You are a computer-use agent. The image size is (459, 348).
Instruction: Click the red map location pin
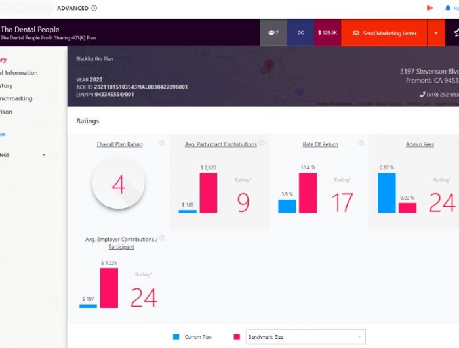point(268,66)
